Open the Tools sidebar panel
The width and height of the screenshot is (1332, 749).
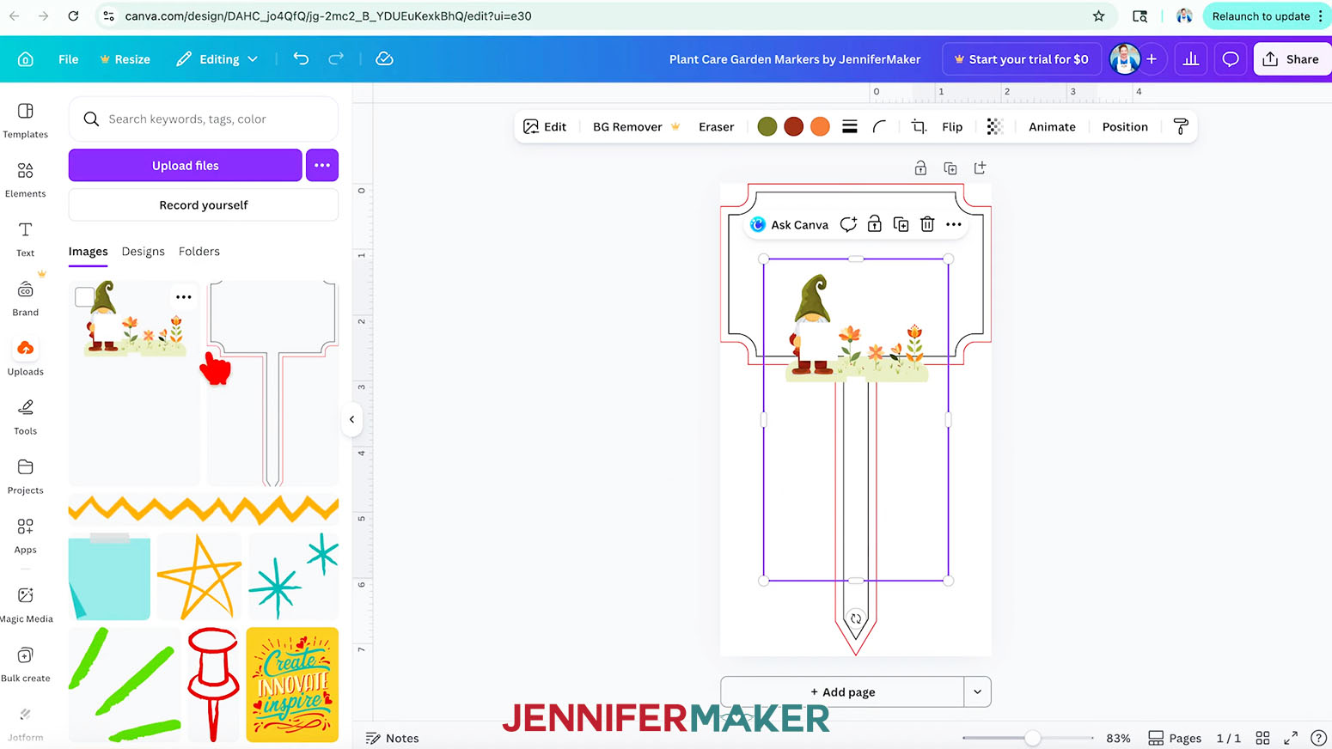click(26, 417)
